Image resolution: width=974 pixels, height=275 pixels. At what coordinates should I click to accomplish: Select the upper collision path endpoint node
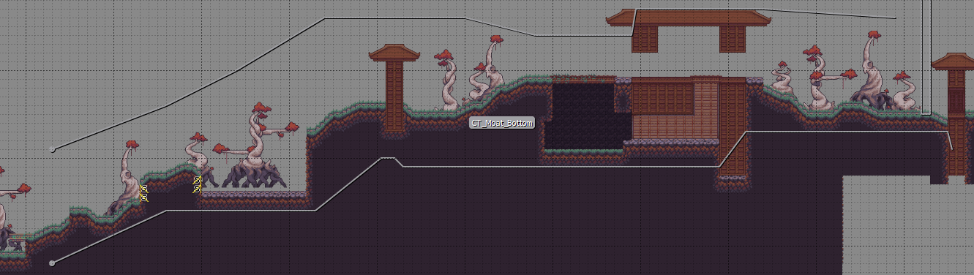pos(52,150)
